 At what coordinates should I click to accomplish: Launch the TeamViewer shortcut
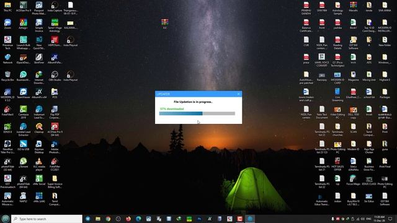[24, 94]
